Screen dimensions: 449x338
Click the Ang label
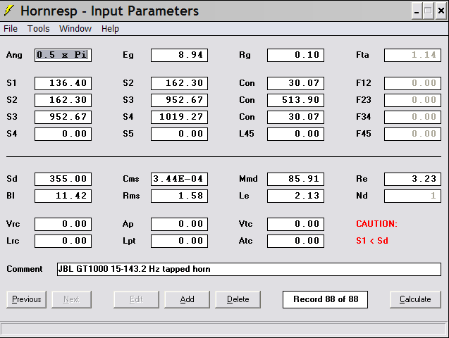pyautogui.click(x=14, y=55)
